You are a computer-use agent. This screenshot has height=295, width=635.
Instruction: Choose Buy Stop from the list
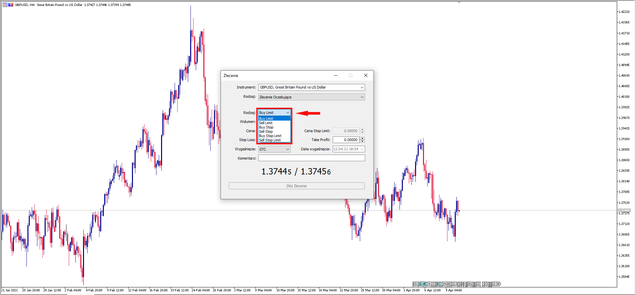pyautogui.click(x=274, y=127)
